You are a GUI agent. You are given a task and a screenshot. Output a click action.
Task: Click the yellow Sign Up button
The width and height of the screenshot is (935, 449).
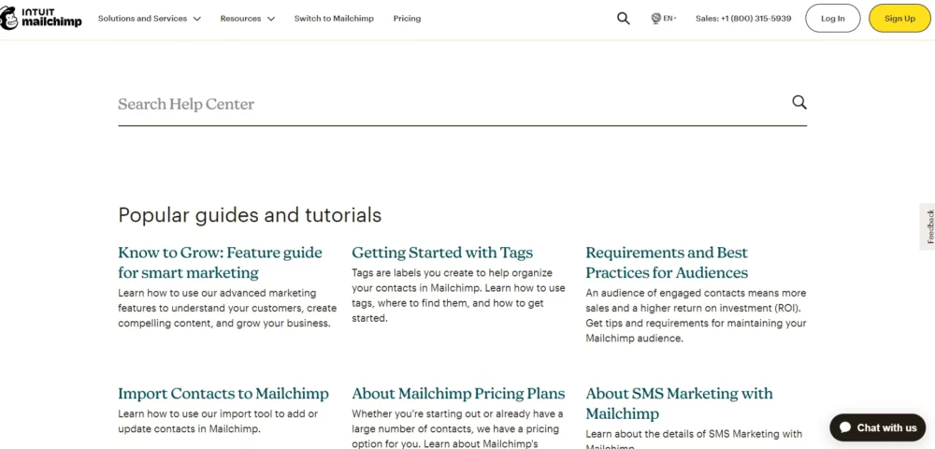pos(899,19)
